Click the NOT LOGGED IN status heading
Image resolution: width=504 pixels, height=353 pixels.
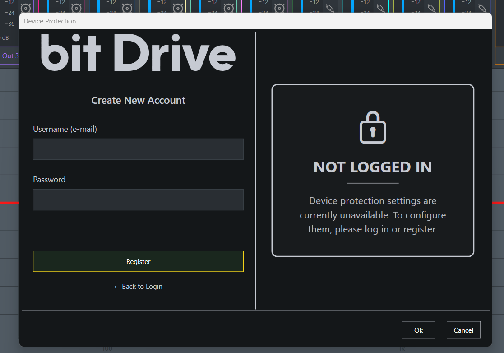[373, 167]
